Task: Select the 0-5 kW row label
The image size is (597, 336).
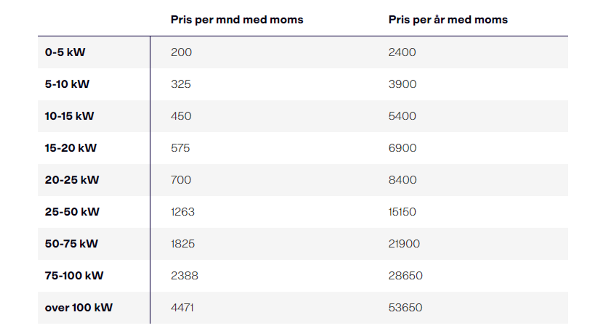Action: pyautogui.click(x=65, y=52)
